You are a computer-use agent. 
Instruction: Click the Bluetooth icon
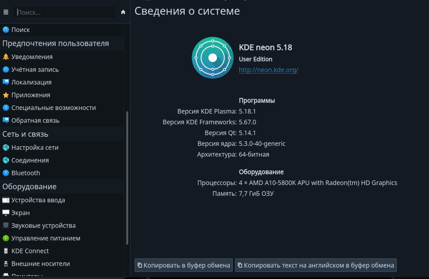pyautogui.click(x=6, y=173)
